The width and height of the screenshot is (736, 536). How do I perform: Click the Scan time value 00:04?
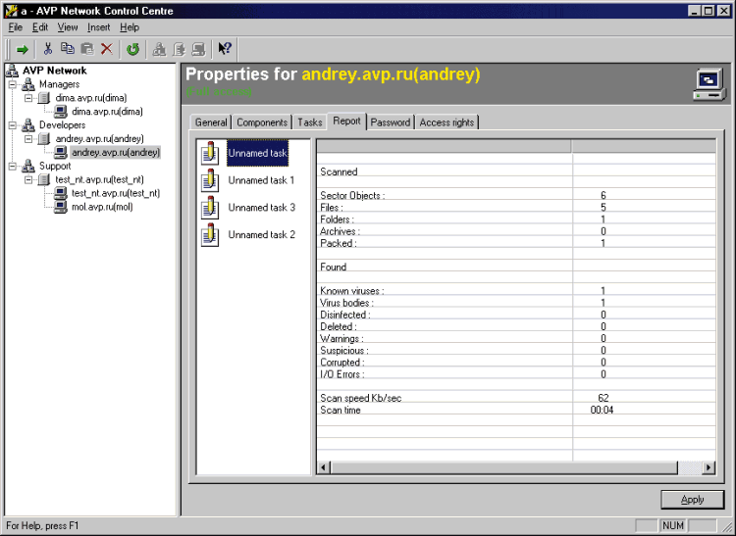coord(602,410)
